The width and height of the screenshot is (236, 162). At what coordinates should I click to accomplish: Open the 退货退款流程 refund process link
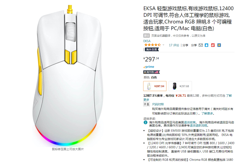pos(198,126)
